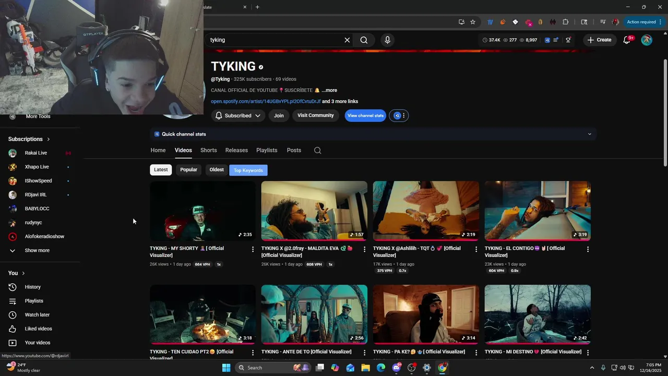The width and height of the screenshot is (668, 376).
Task: Expand subscriptions list with Show more
Action: pos(37,250)
